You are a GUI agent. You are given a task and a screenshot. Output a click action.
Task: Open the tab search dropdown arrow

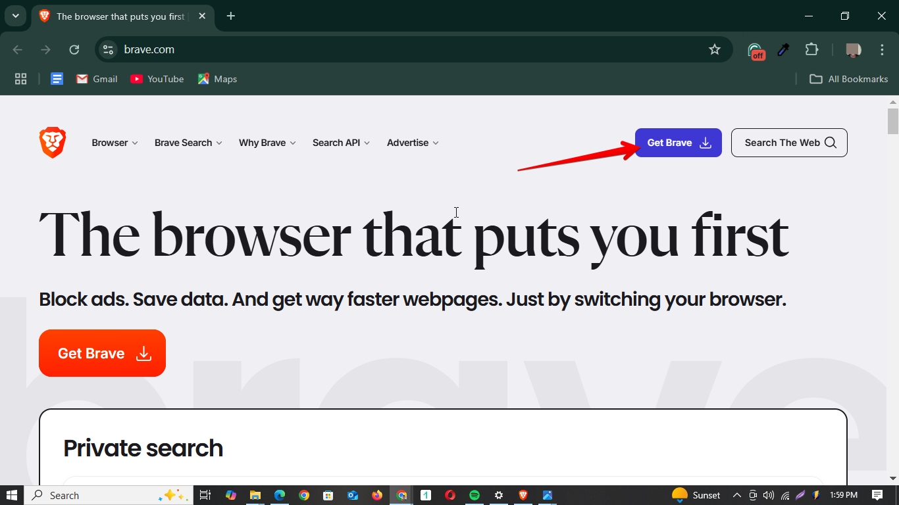15,16
